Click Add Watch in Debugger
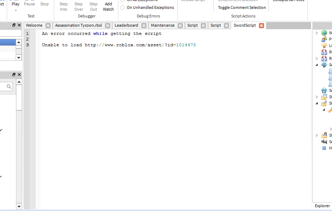The width and height of the screenshot is (332, 215). (108, 6)
